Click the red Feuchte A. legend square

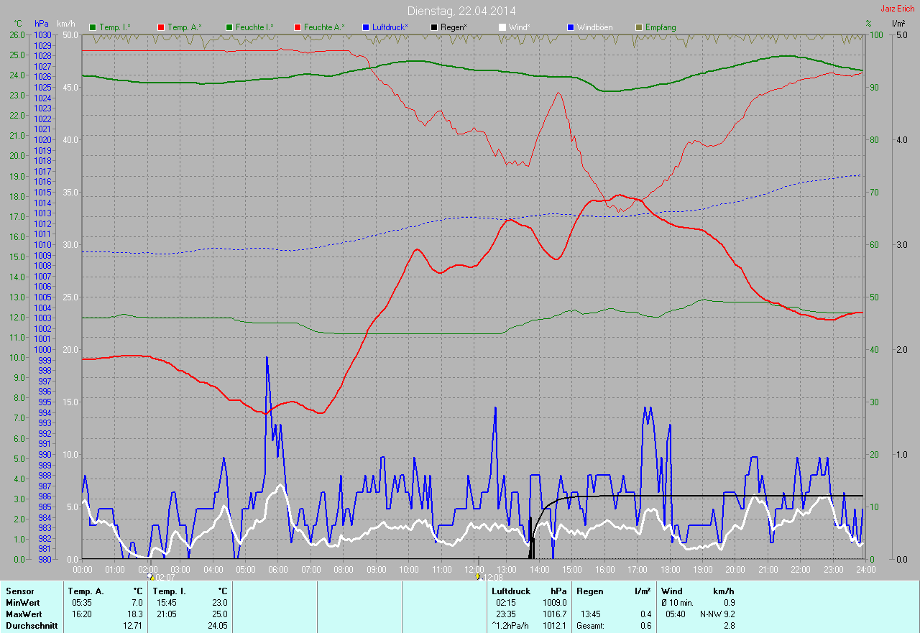click(298, 27)
